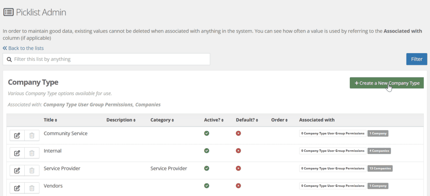Delete the Community Service row

tap(32, 135)
